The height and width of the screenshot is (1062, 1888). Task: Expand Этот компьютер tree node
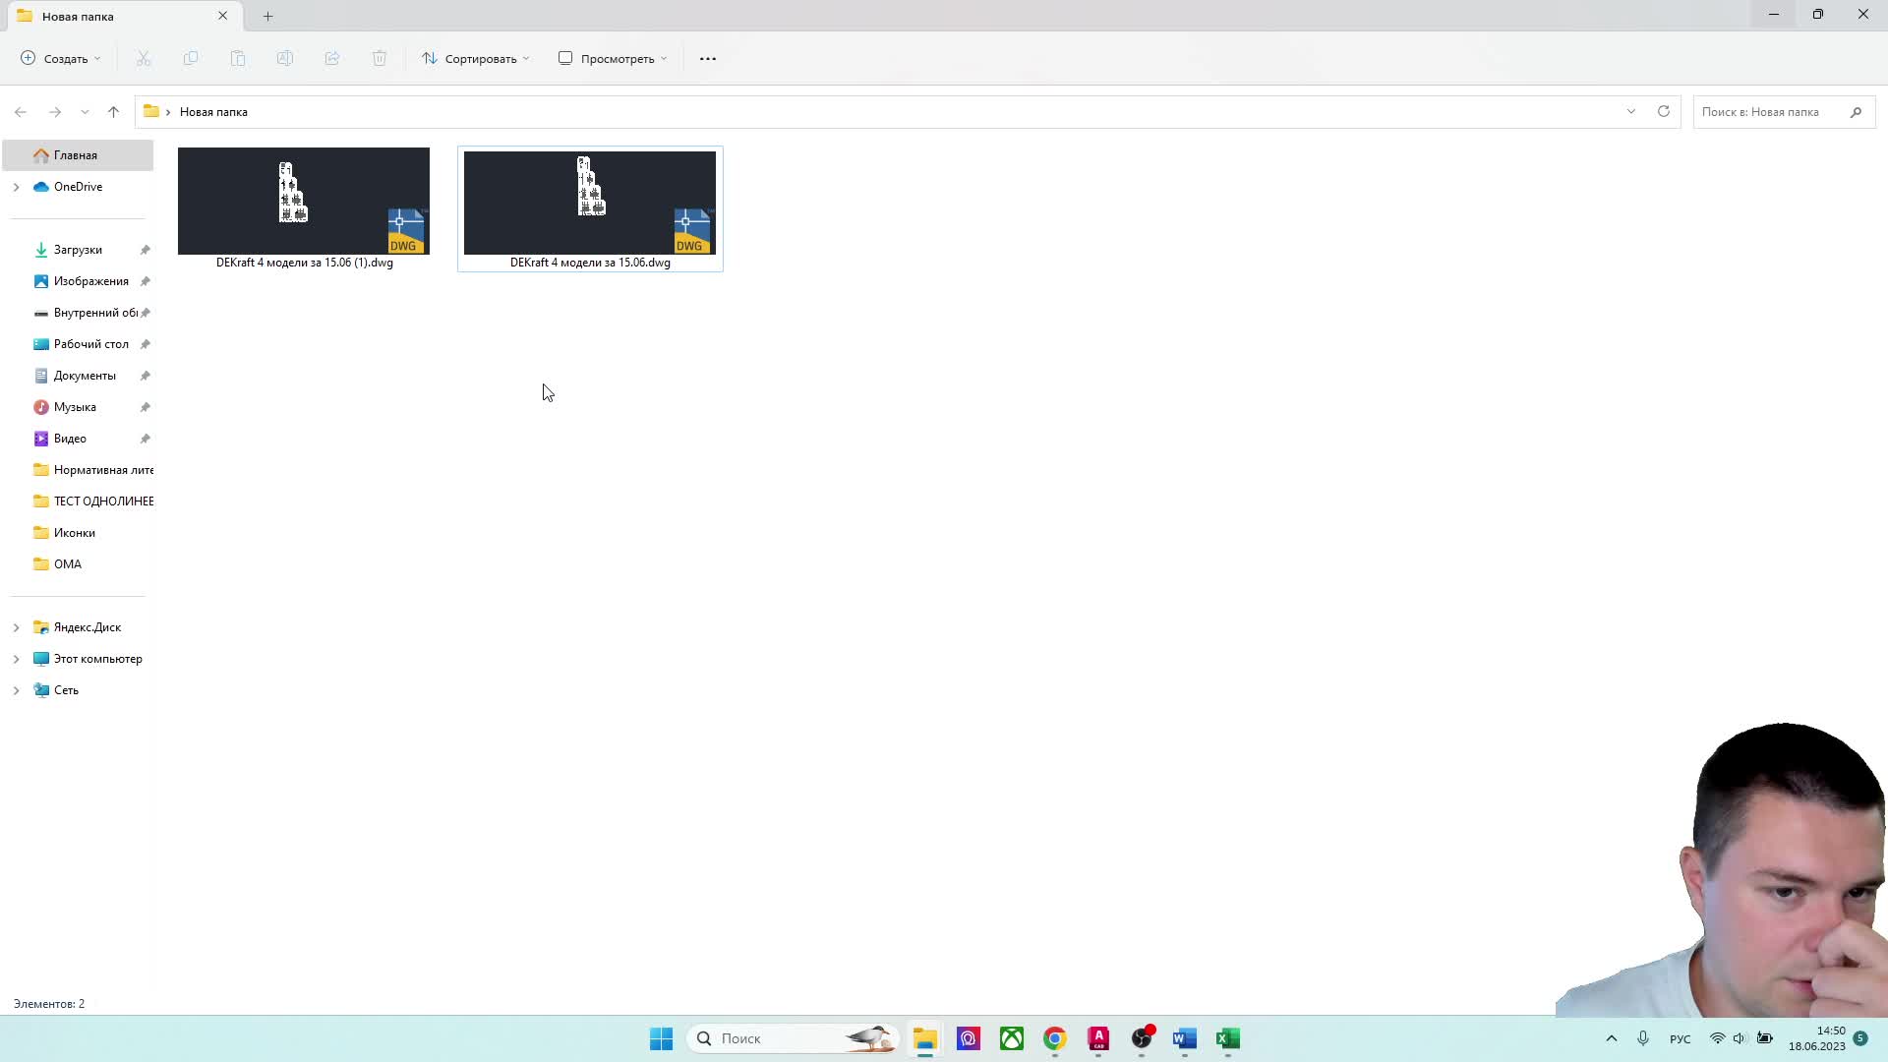point(16,659)
